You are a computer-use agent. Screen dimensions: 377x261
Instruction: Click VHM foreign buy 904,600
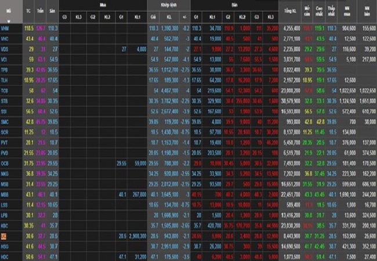(x=349, y=28)
